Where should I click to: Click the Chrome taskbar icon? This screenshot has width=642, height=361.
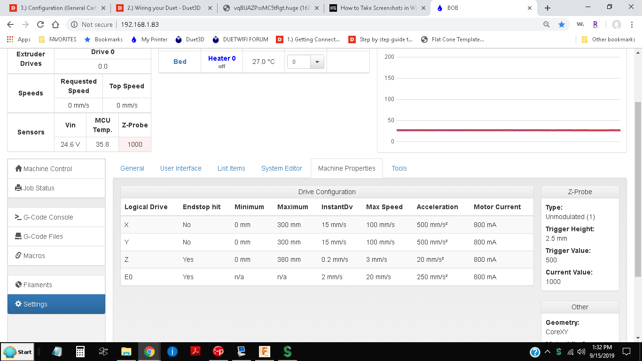pyautogui.click(x=149, y=352)
